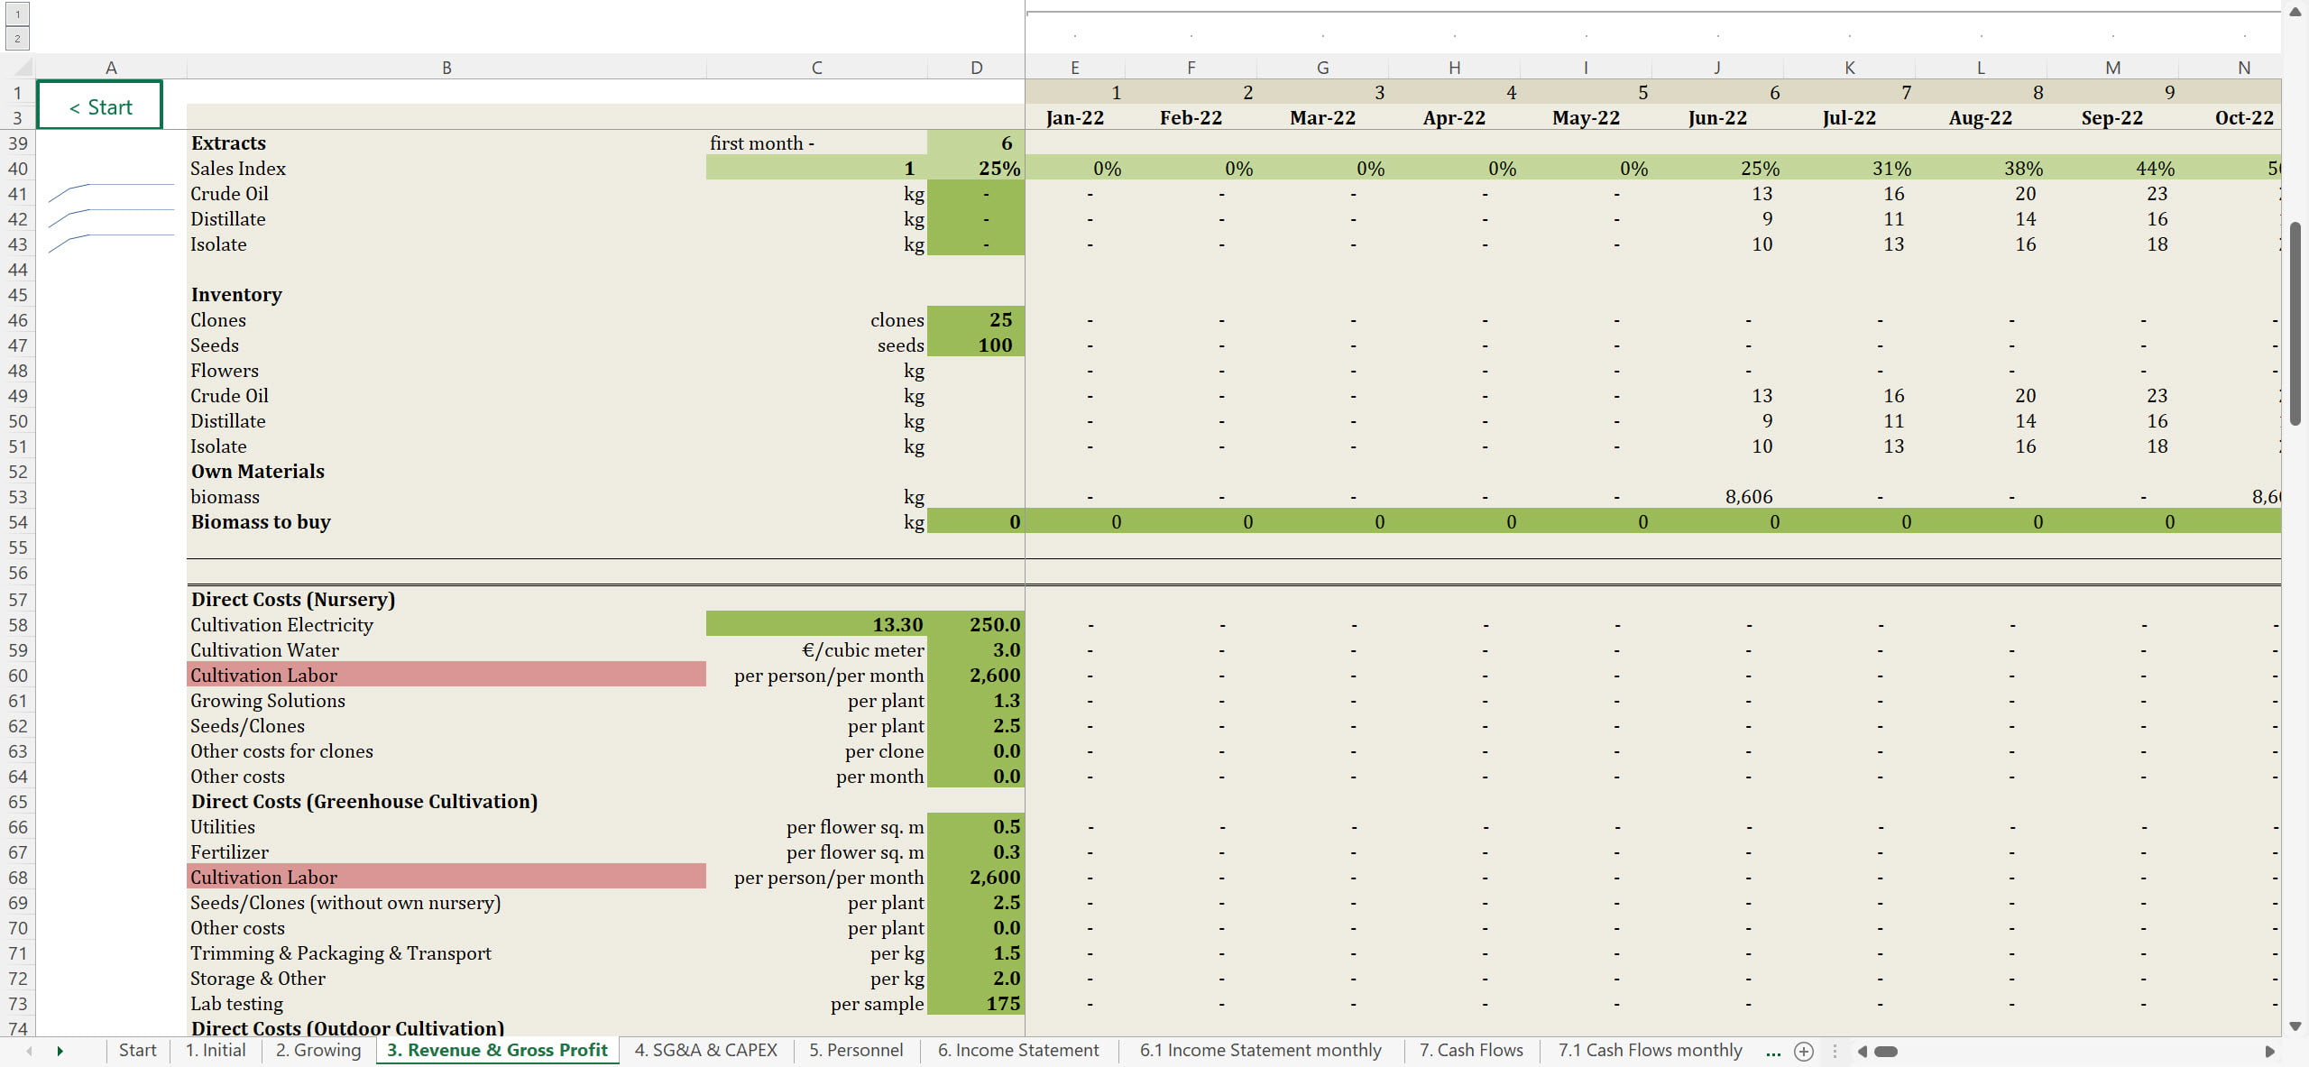The height and width of the screenshot is (1067, 2309).
Task: Click the '< Start' navigation button
Action: [100, 106]
